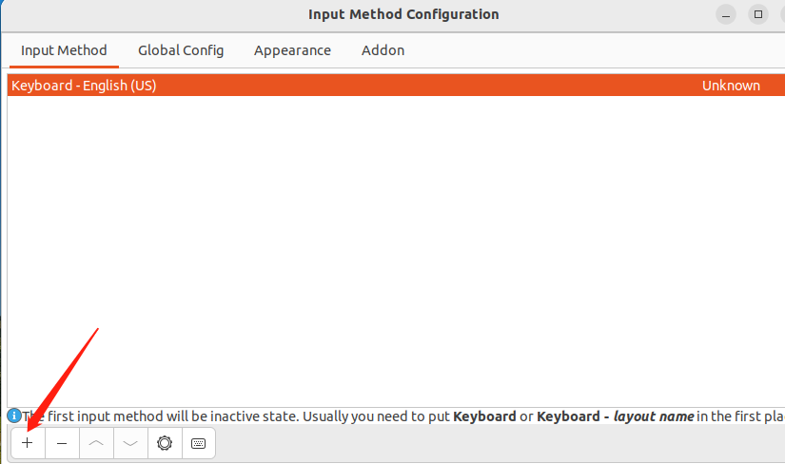Viewport: 785px width, 464px height.
Task: Click the first input method hint text
Action: point(238,416)
